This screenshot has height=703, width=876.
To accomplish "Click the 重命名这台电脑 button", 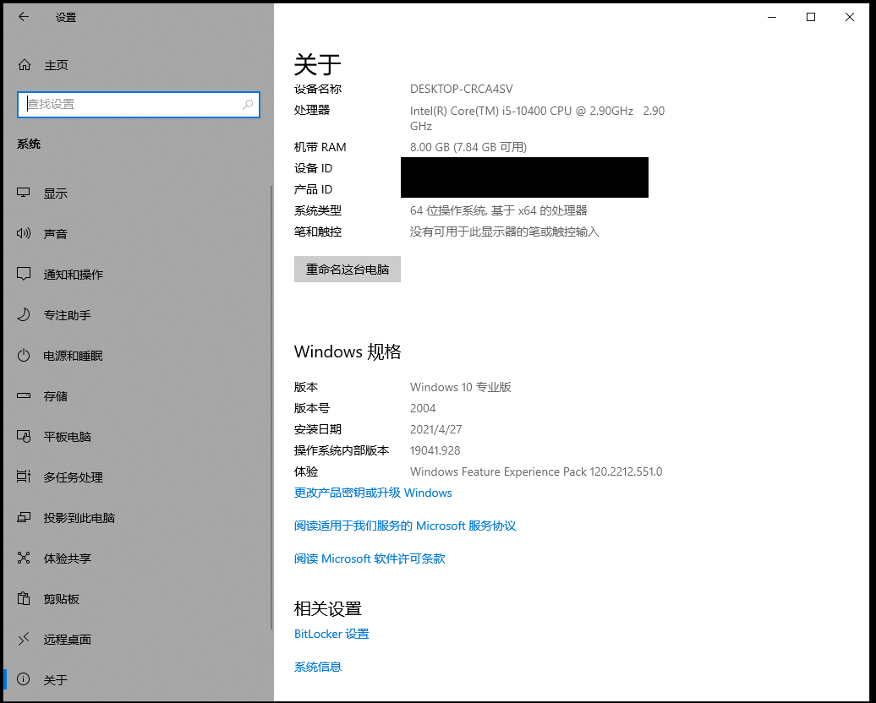I will [x=347, y=270].
